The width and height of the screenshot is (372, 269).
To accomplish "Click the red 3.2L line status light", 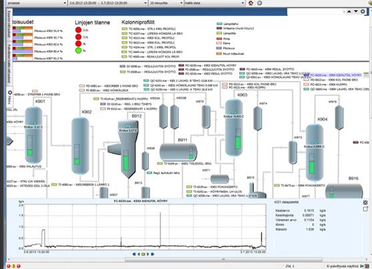I will coord(79,37).
